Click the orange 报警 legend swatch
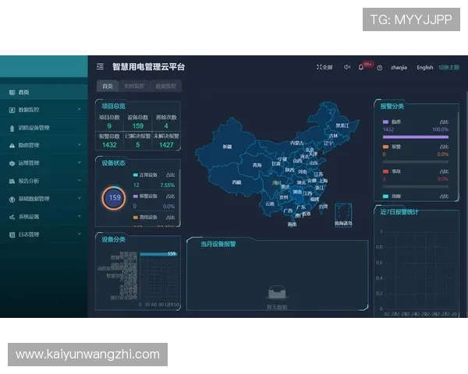 pyautogui.click(x=385, y=146)
